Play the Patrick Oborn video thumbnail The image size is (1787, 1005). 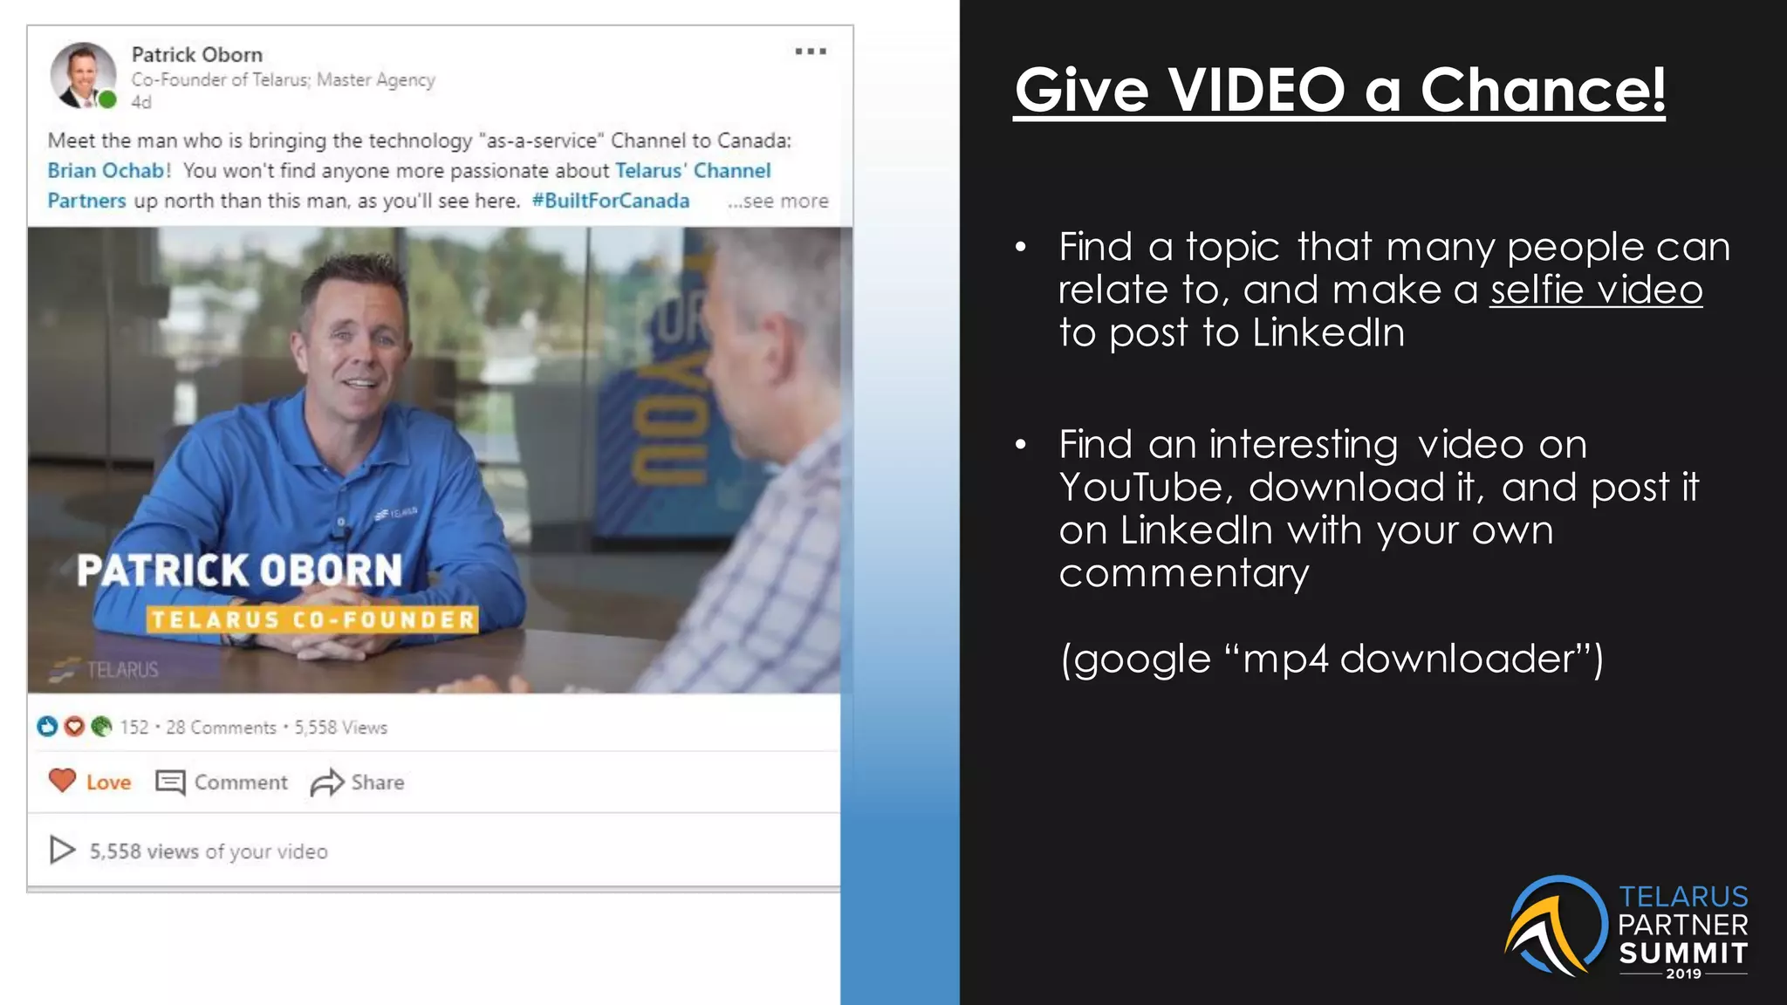click(440, 460)
